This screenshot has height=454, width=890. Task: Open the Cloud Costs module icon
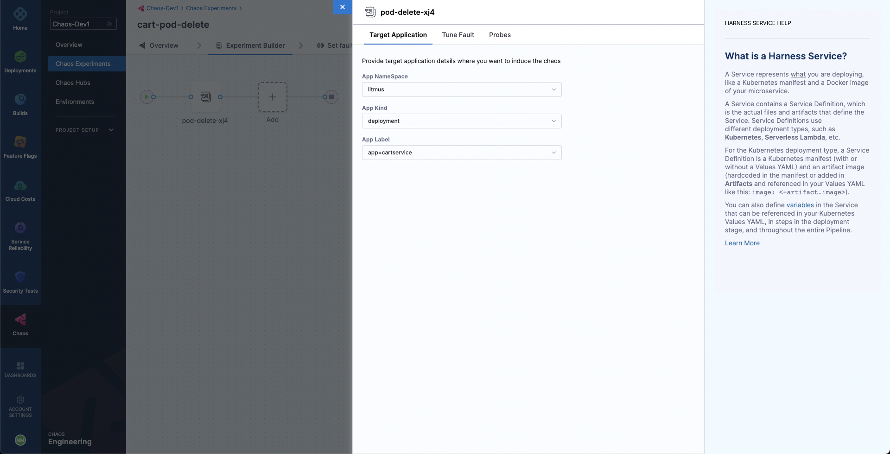tap(20, 185)
